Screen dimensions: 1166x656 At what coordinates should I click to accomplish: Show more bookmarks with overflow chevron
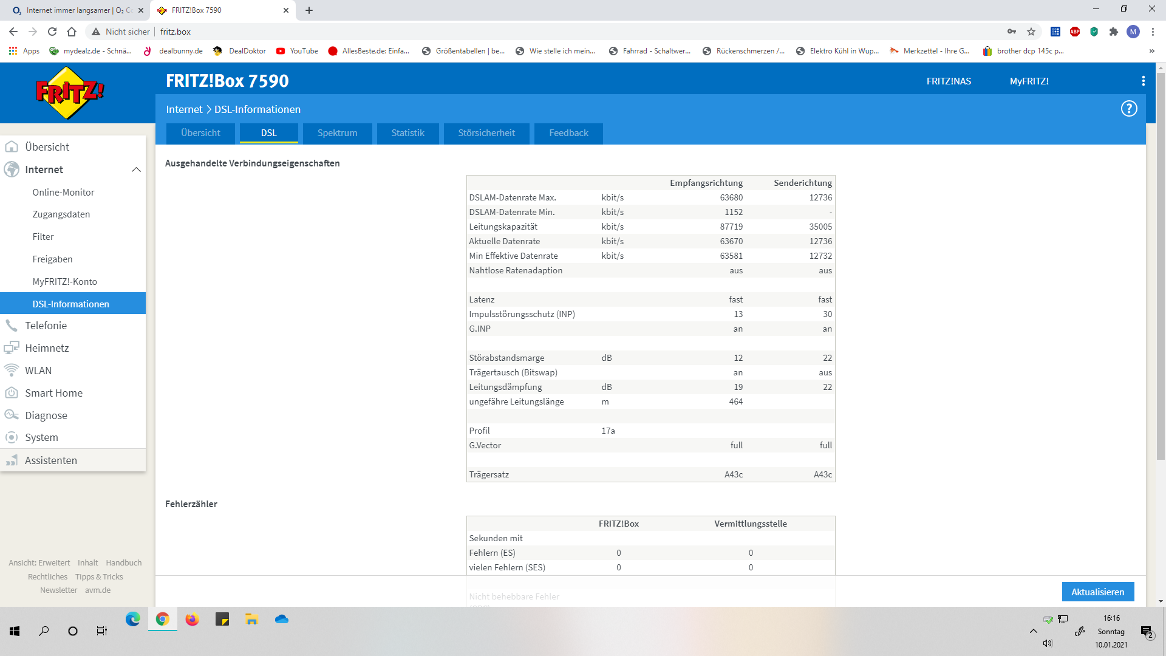tap(1151, 51)
